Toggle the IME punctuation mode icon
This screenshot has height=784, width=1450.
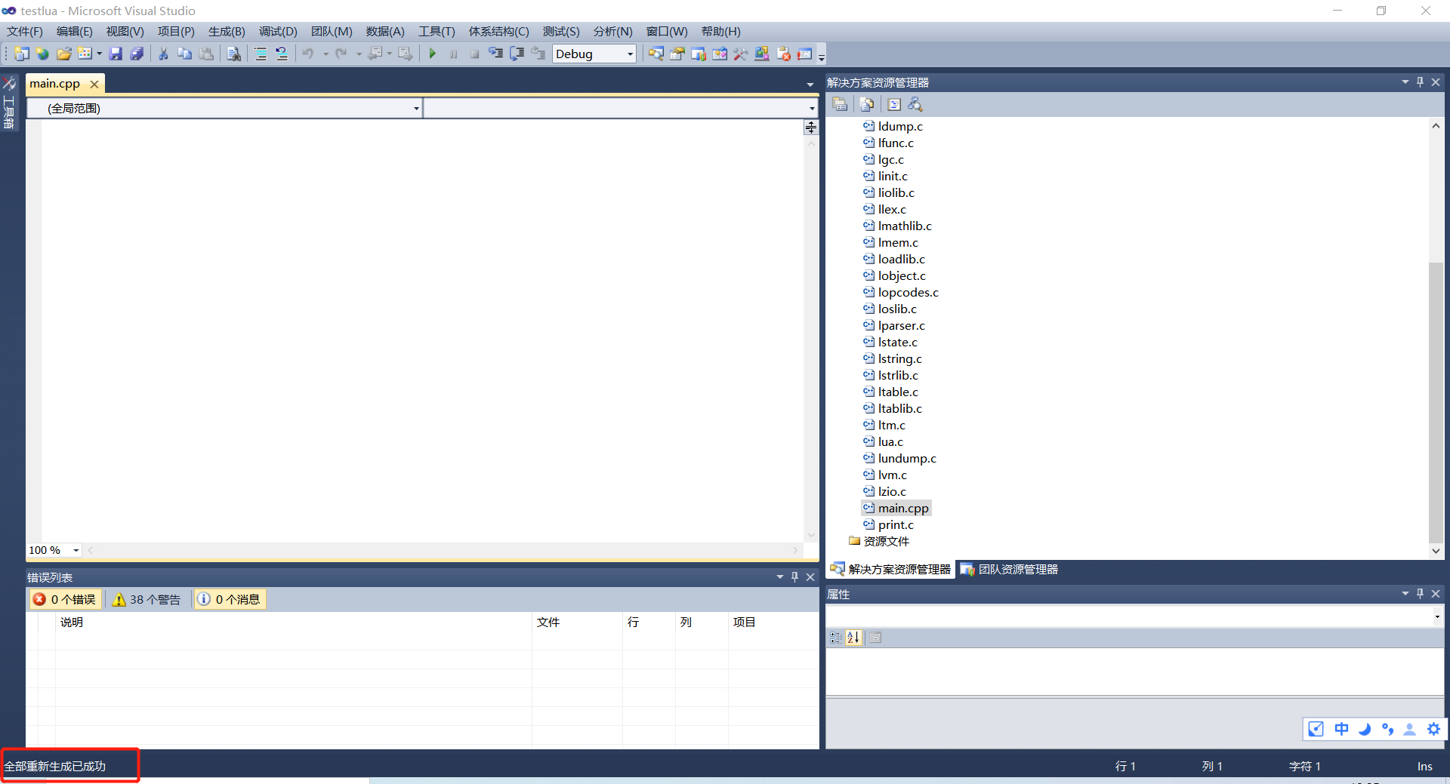click(1387, 729)
